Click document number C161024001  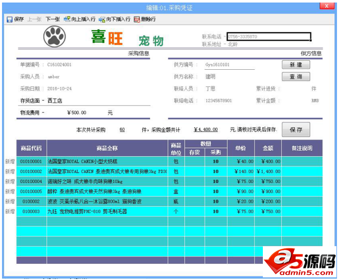pos(59,65)
